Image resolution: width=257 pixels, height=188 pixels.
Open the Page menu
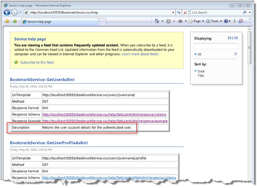196,21
